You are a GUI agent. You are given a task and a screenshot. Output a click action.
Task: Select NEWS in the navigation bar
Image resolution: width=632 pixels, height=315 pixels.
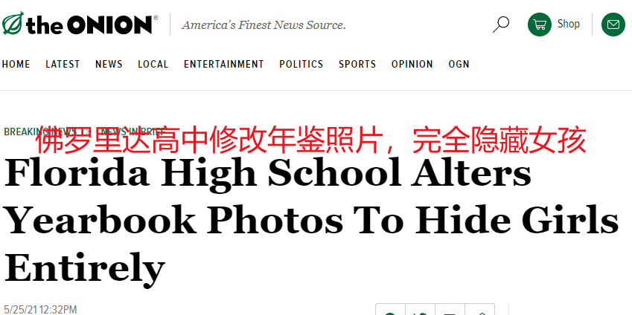[x=109, y=65]
